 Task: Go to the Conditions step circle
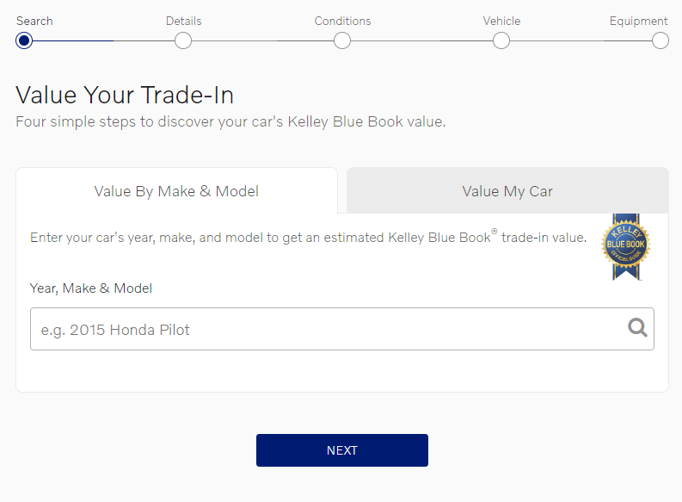tap(342, 40)
